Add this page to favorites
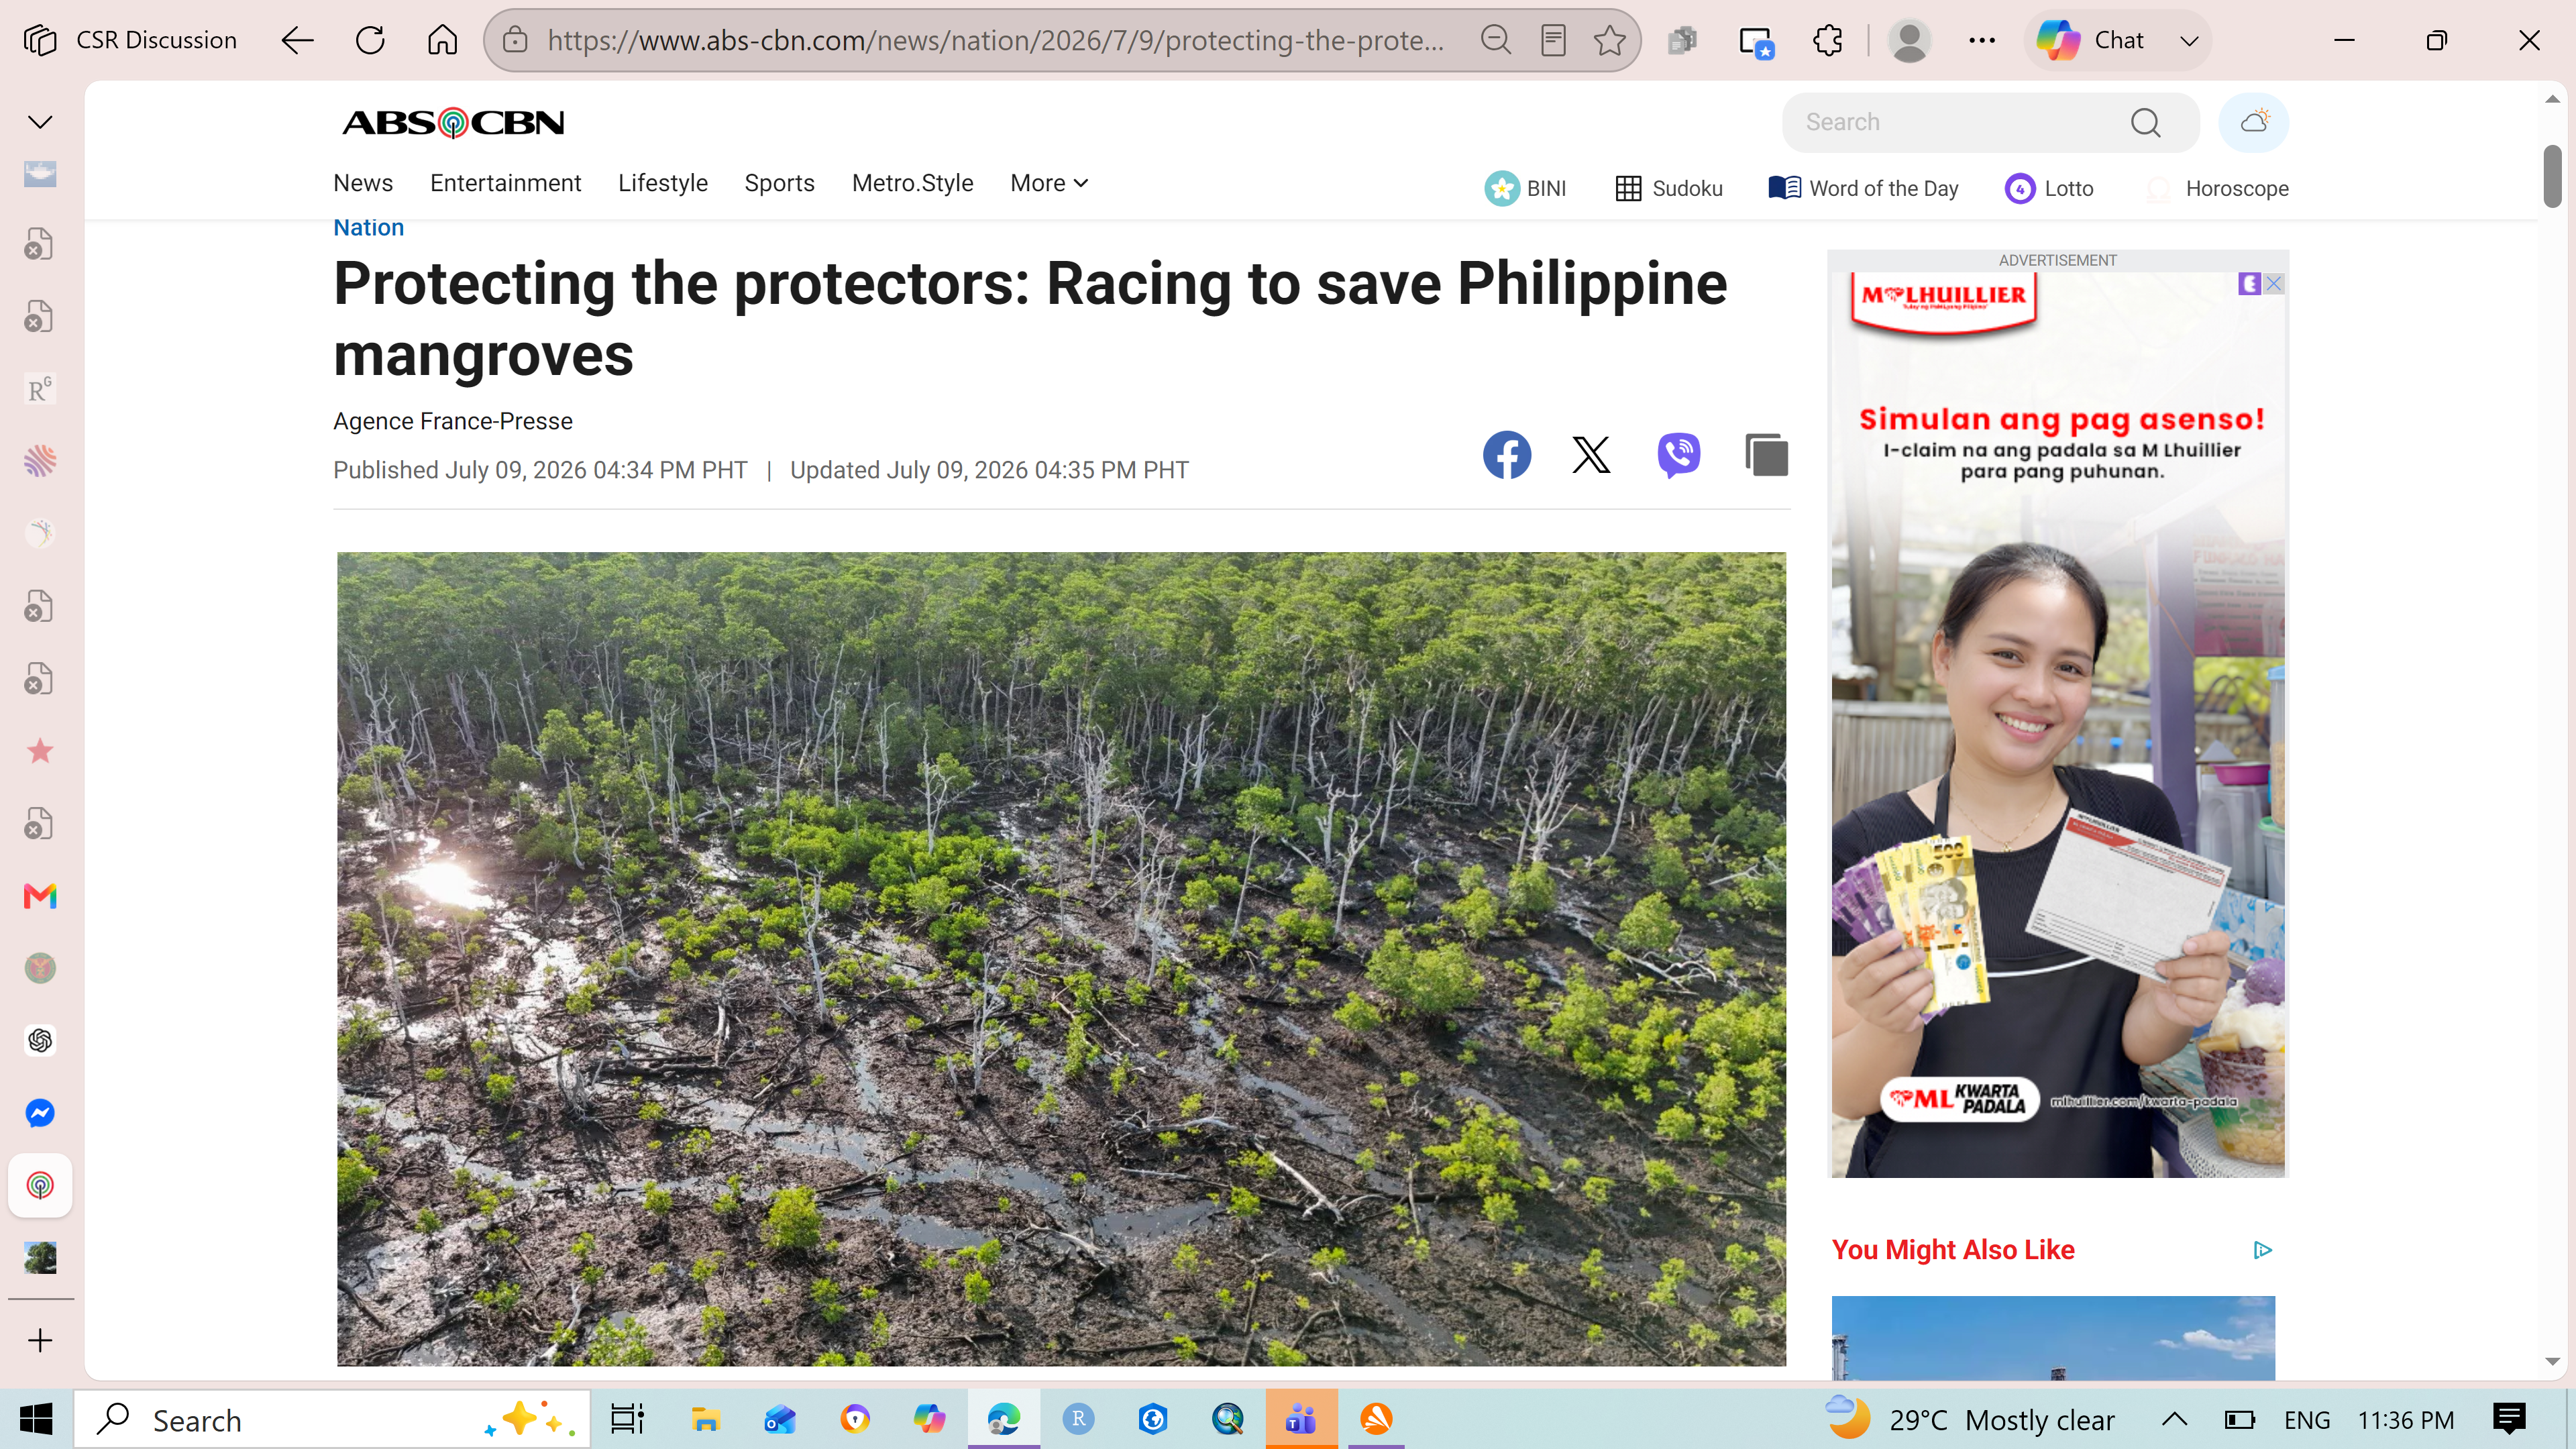 pyautogui.click(x=1610, y=40)
